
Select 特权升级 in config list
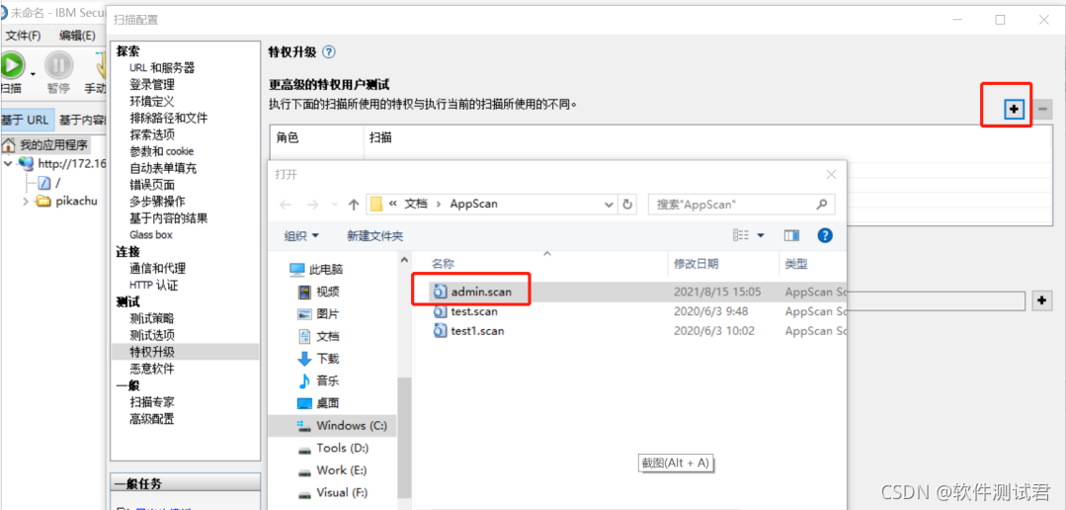point(151,352)
